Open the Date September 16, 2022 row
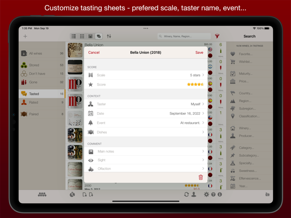Viewport: 291px width, 218px height. [x=146, y=114]
